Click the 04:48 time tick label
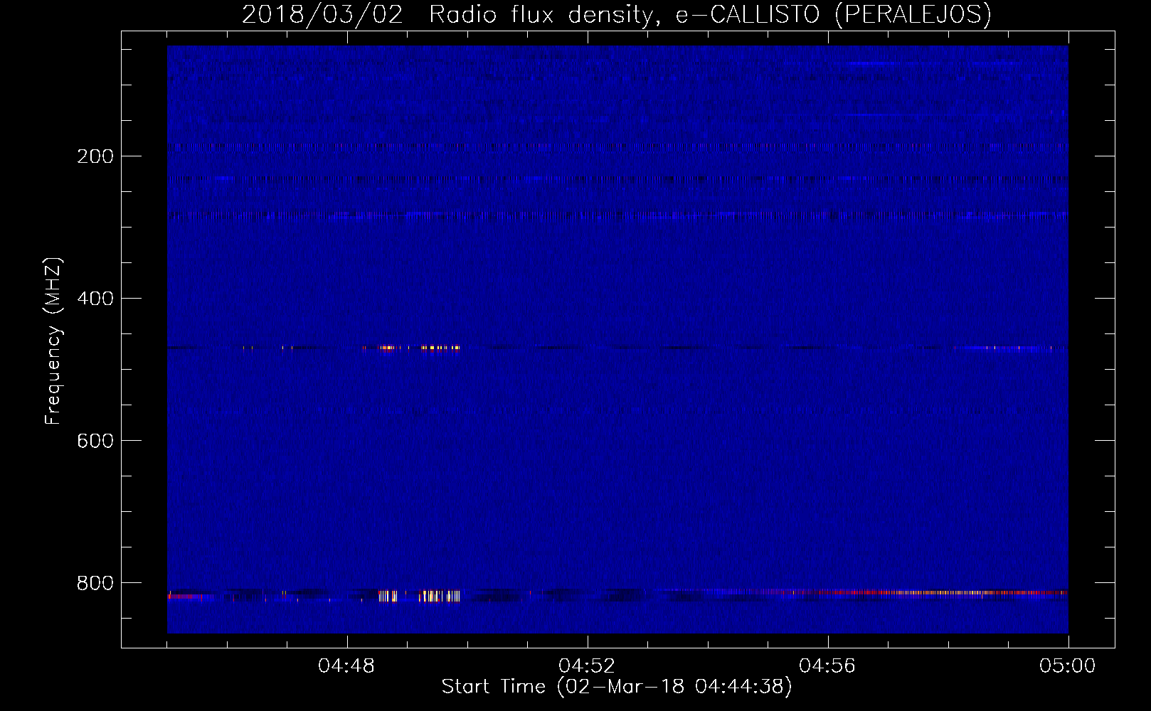The width and height of the screenshot is (1151, 711). click(347, 666)
